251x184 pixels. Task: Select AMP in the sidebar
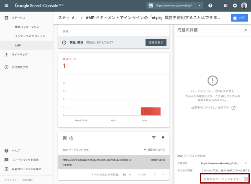(x=27, y=46)
